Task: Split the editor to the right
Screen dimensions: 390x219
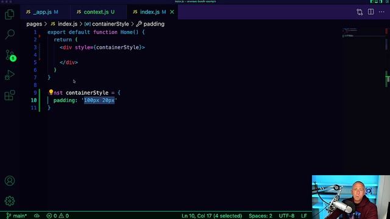Action: coord(370,12)
